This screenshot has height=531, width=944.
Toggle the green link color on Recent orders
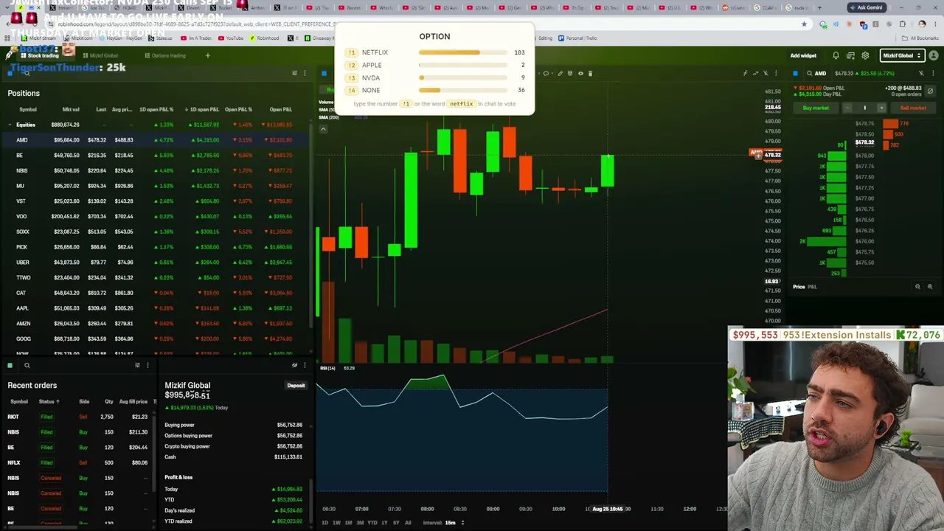[x=10, y=365]
